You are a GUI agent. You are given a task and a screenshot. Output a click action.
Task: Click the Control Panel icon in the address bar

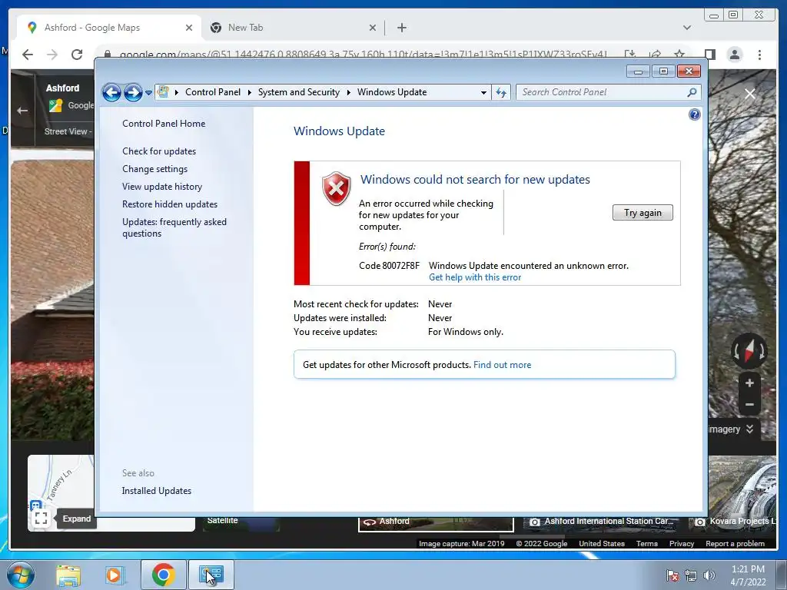(x=163, y=92)
